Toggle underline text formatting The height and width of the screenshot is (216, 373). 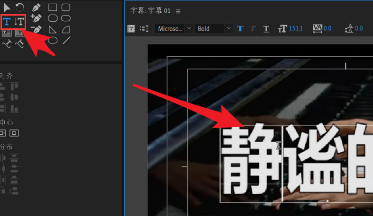coord(266,29)
